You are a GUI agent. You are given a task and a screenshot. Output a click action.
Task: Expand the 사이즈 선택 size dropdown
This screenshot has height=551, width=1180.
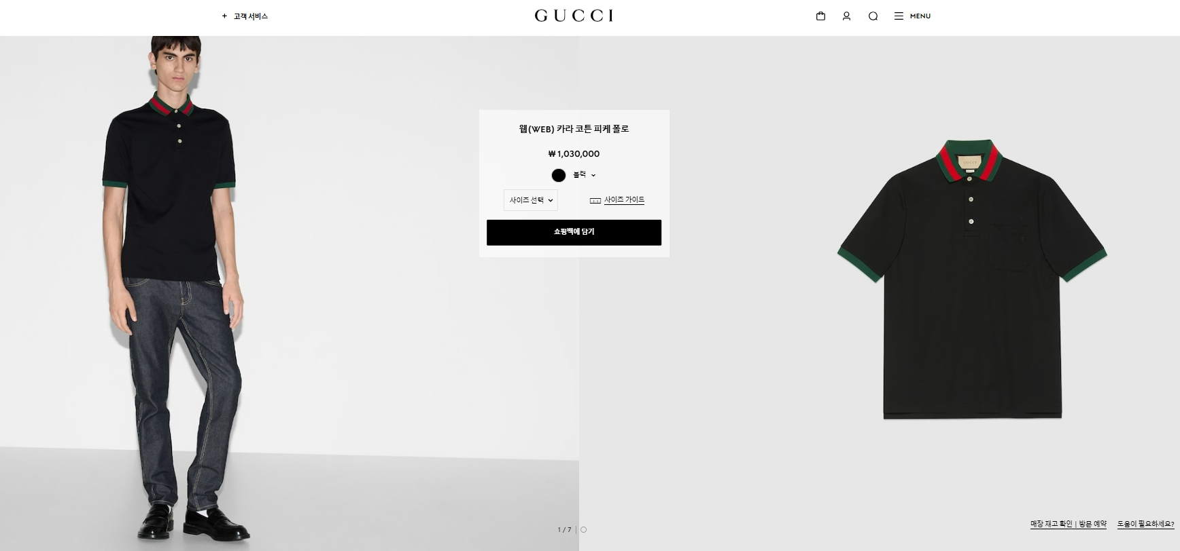tap(531, 200)
